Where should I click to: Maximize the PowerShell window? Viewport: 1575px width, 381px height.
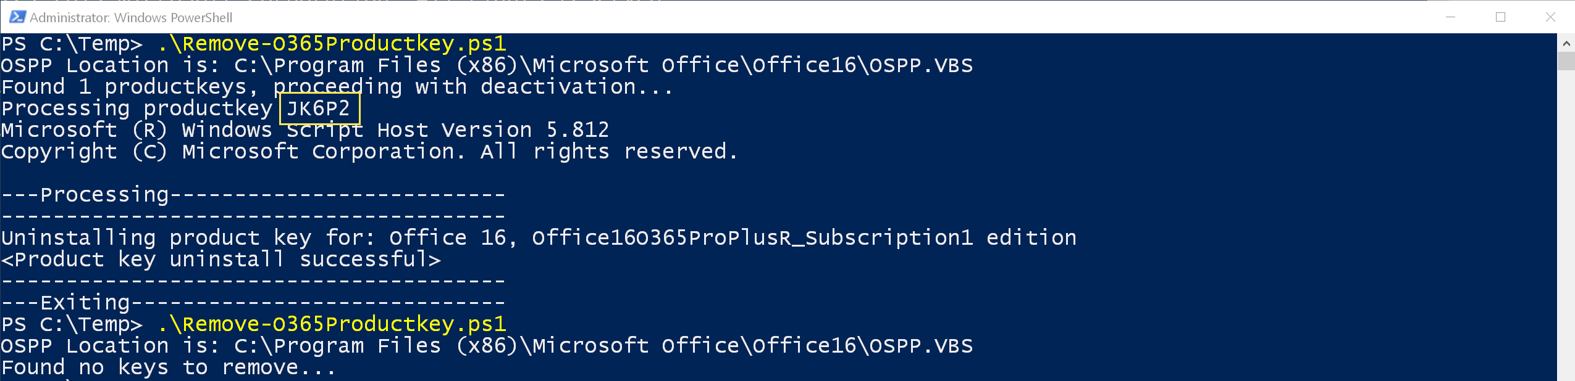coord(1500,17)
